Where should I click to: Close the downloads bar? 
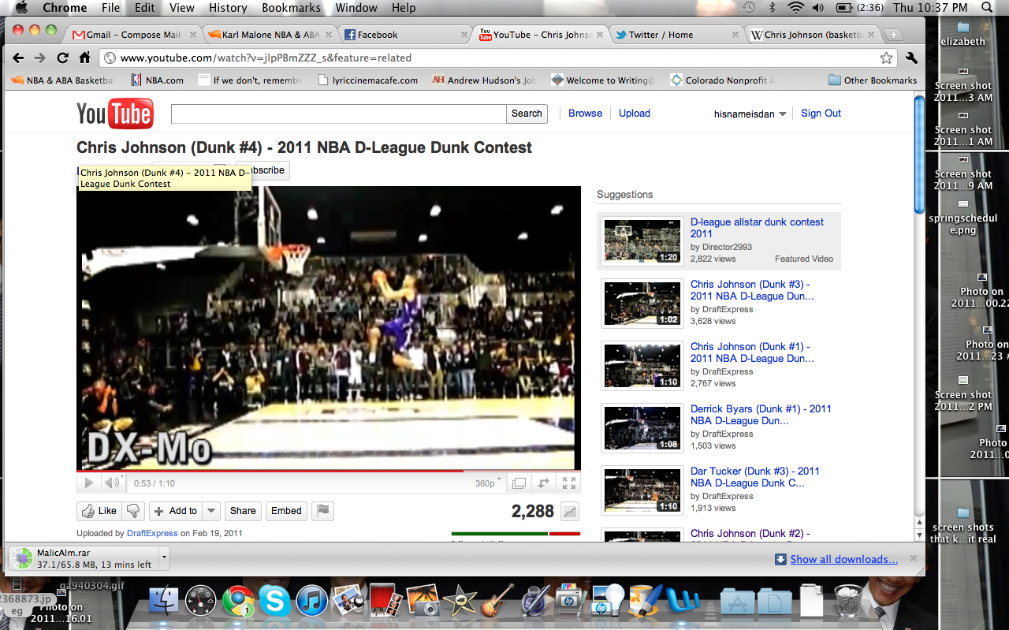(x=914, y=558)
